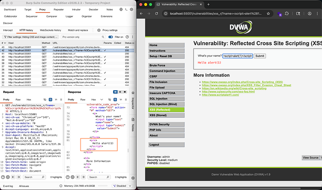Toggle the Filter on switch
Viewport: 322px width, 190px height.
(110, 37)
